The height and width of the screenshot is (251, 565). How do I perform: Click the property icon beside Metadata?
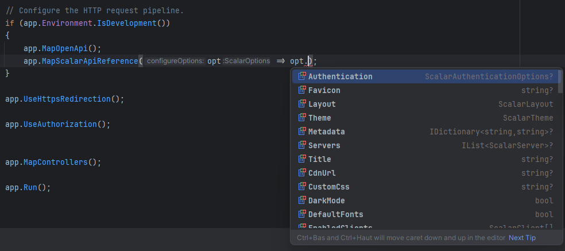[x=302, y=132]
